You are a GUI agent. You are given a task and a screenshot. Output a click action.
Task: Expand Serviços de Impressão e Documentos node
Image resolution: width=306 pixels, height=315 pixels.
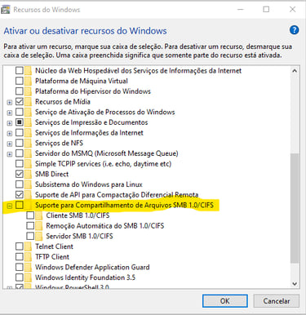point(10,123)
